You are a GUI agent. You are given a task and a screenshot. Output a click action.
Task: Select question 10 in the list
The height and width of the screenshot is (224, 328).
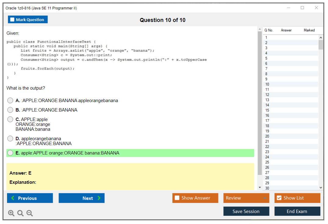pos(267,84)
